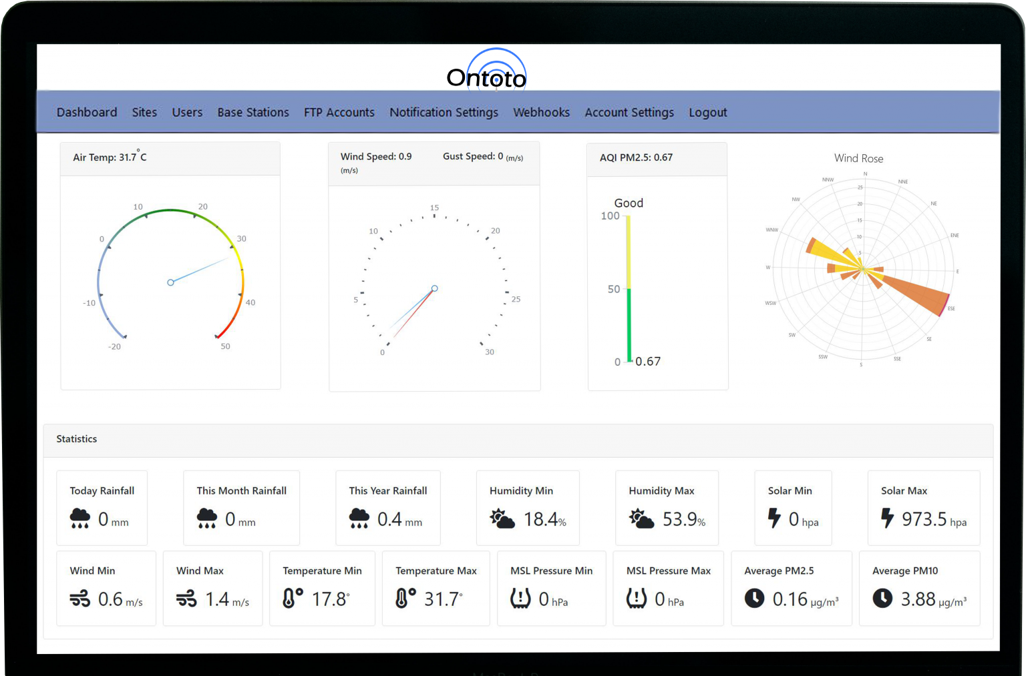
Task: Switch to the Sites page
Action: pyautogui.click(x=144, y=112)
